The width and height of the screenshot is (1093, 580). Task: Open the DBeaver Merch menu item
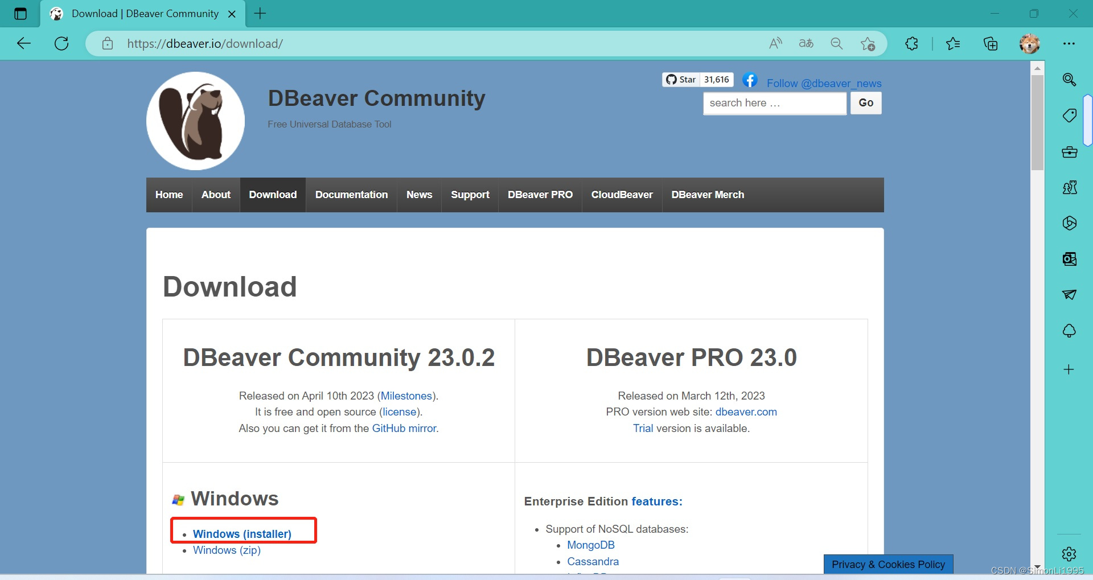pyautogui.click(x=708, y=195)
